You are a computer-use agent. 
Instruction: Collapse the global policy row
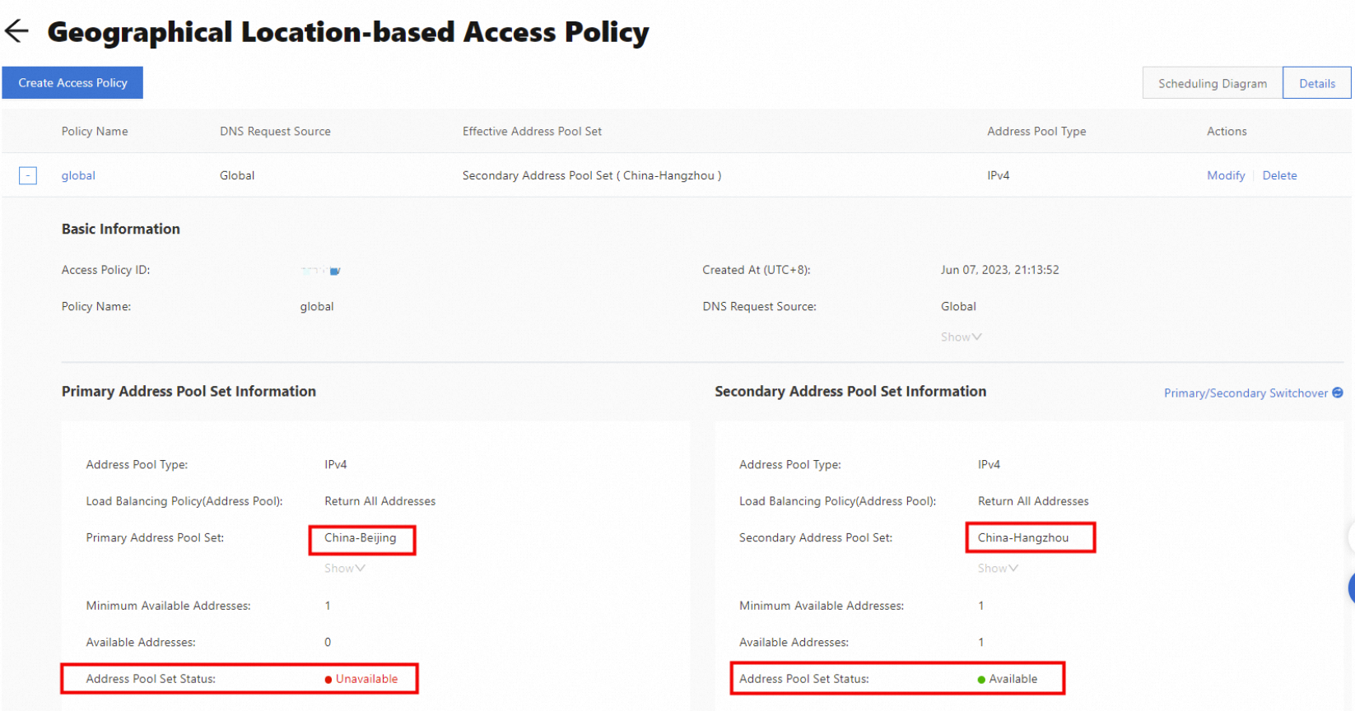pos(28,175)
